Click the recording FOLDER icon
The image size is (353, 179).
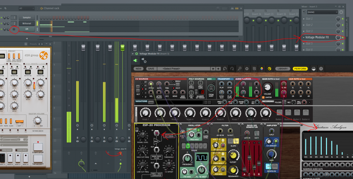click(x=284, y=102)
